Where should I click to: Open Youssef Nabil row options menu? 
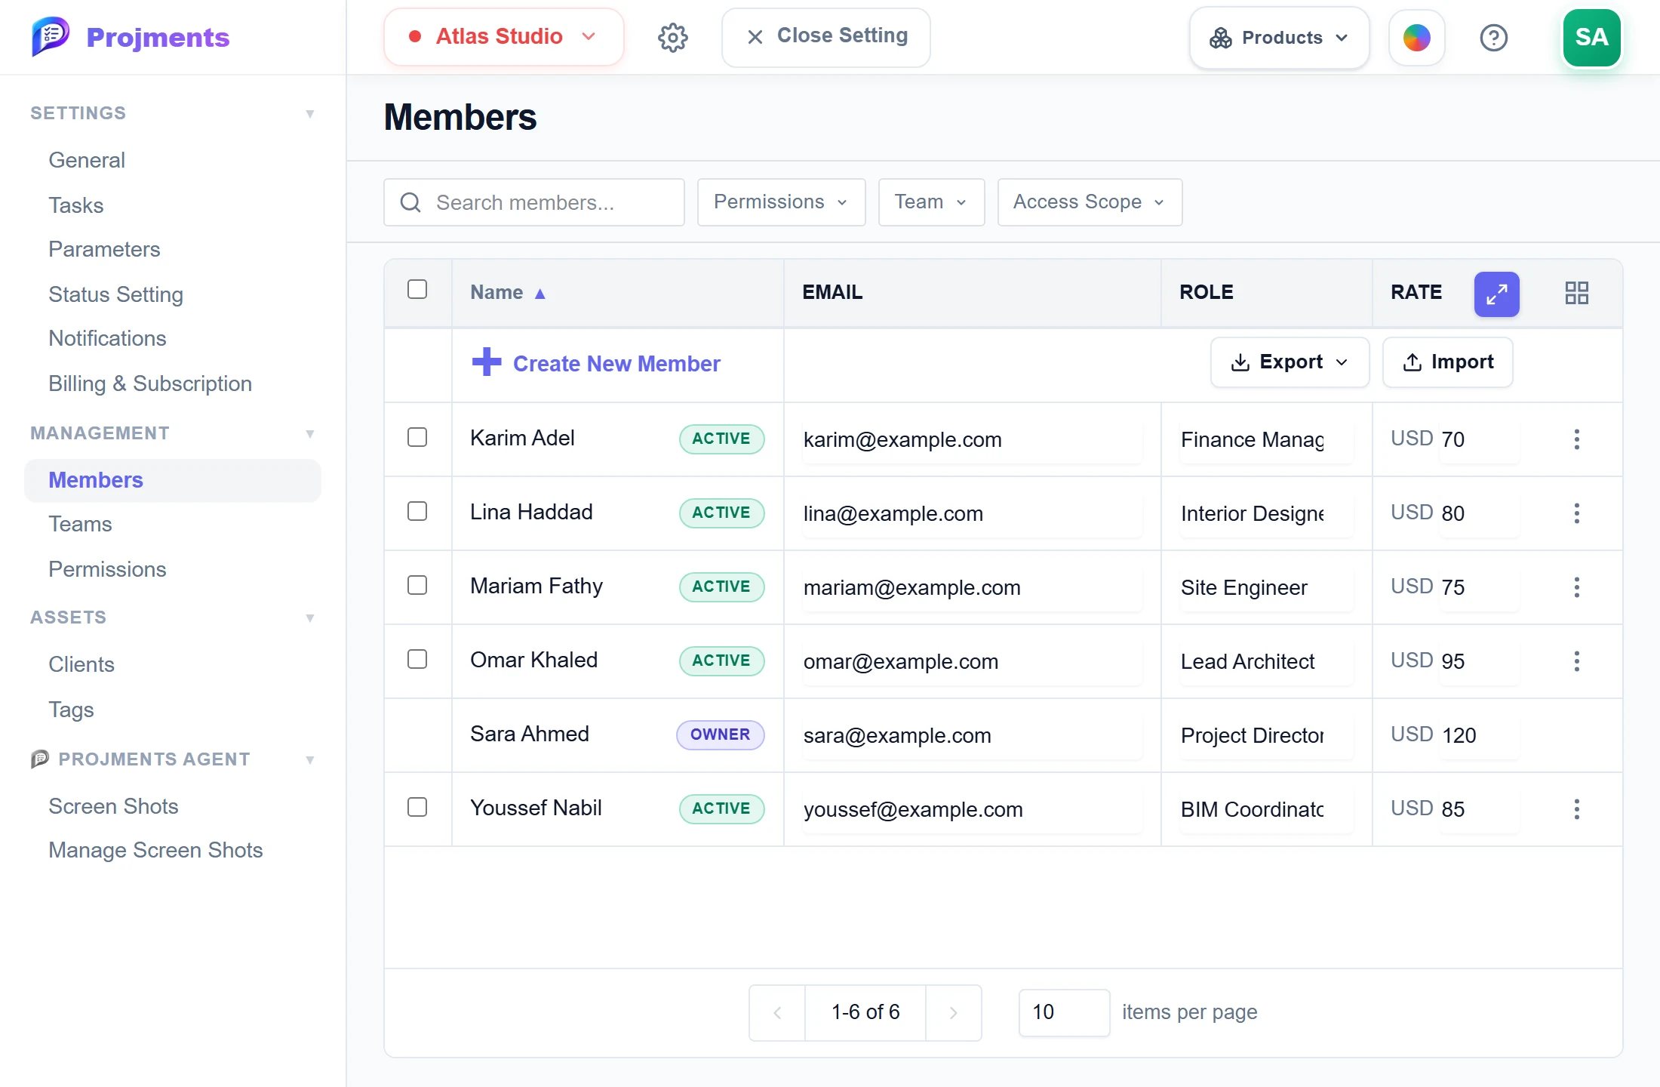click(1576, 809)
